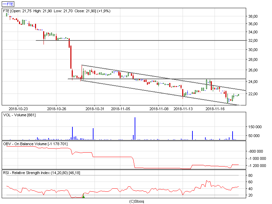Click the 2018-11-16 date label
Image resolution: width=272 pixels, height=204 pixels.
pos(215,109)
